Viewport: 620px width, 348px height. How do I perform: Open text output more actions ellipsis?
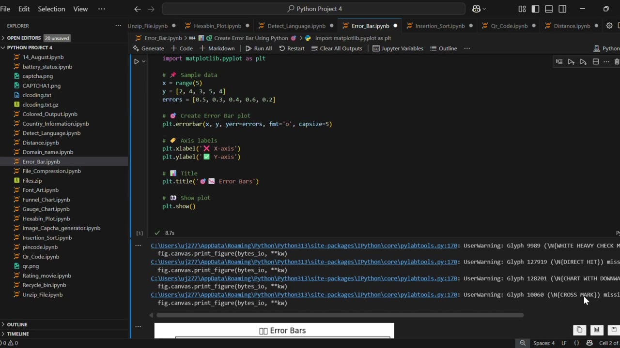(138, 246)
